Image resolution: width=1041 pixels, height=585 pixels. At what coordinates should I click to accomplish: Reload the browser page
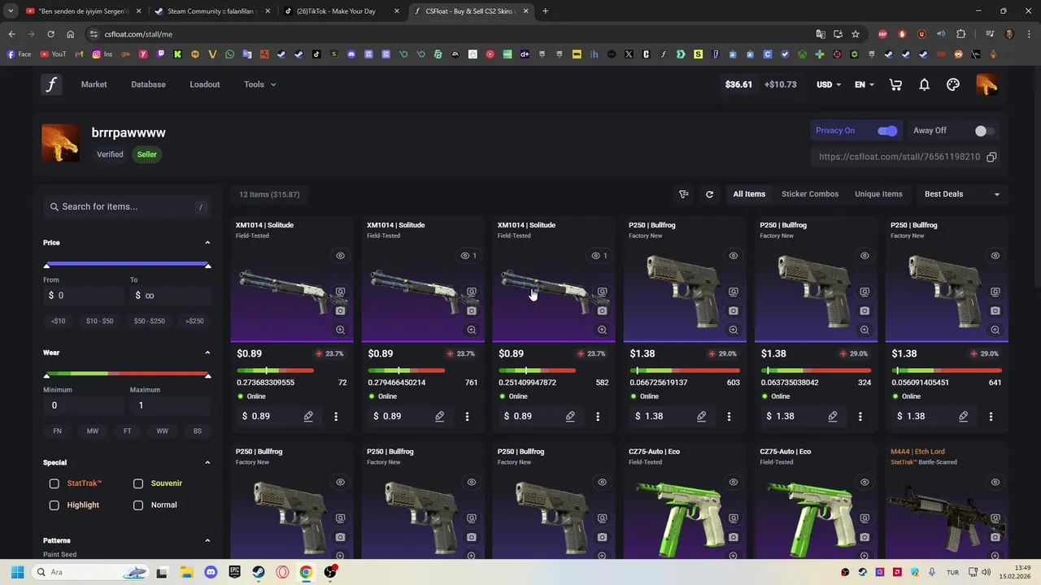[x=50, y=34]
